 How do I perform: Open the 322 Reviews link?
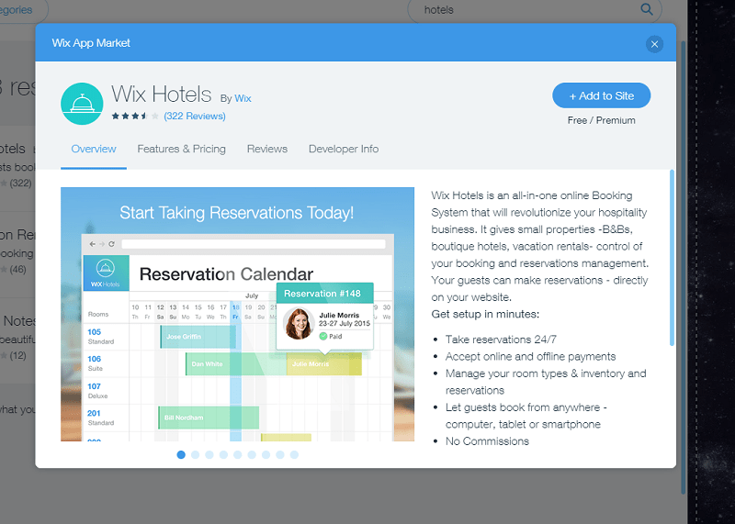195,117
